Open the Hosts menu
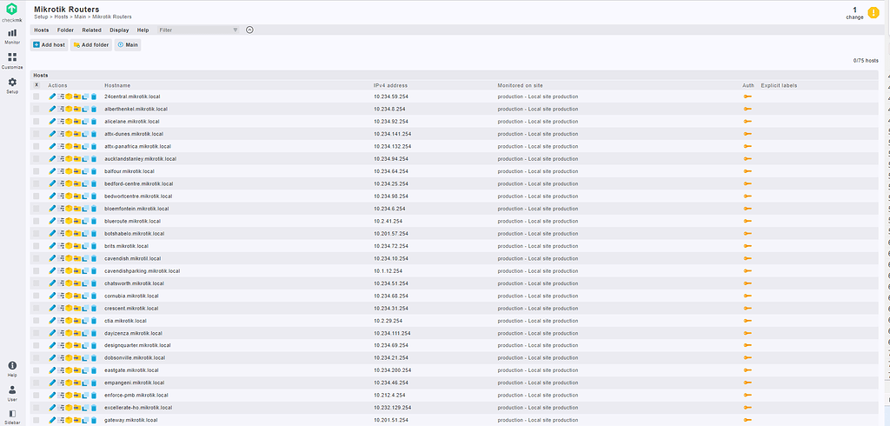 click(x=41, y=30)
